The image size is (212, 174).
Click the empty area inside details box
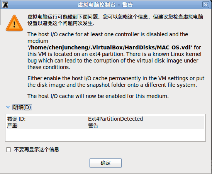point(105,135)
